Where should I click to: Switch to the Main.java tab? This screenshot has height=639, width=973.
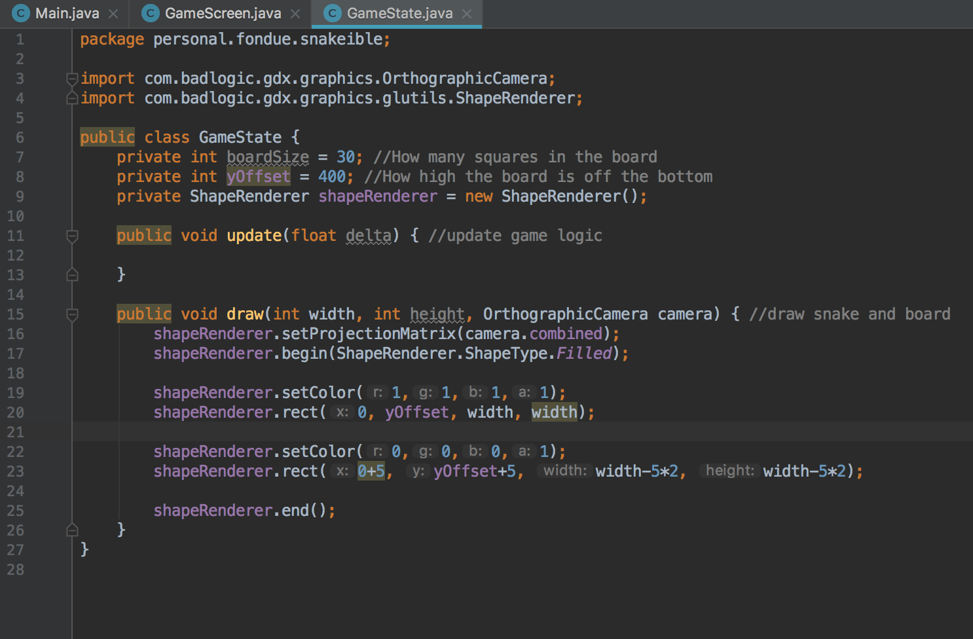pos(65,14)
